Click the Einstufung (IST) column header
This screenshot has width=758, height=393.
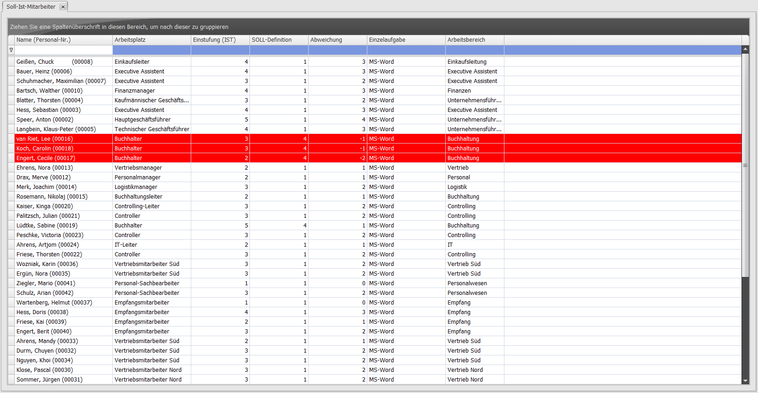(x=220, y=40)
